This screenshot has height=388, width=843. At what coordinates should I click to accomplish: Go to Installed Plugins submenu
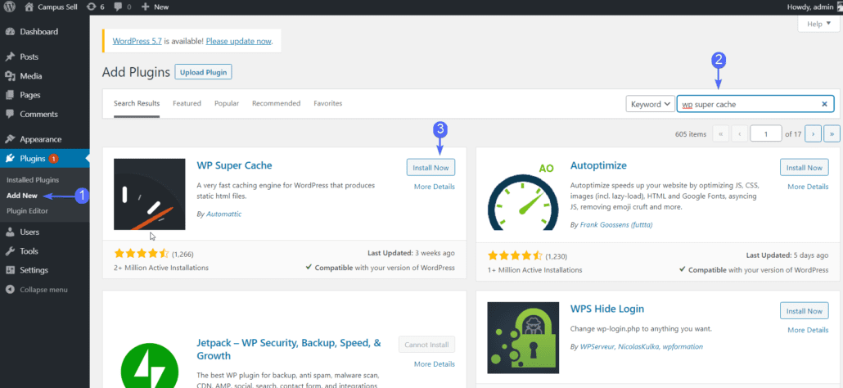point(33,179)
